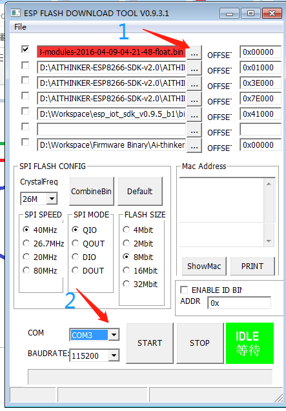
Task: Click the ShowMac button
Action: (204, 266)
